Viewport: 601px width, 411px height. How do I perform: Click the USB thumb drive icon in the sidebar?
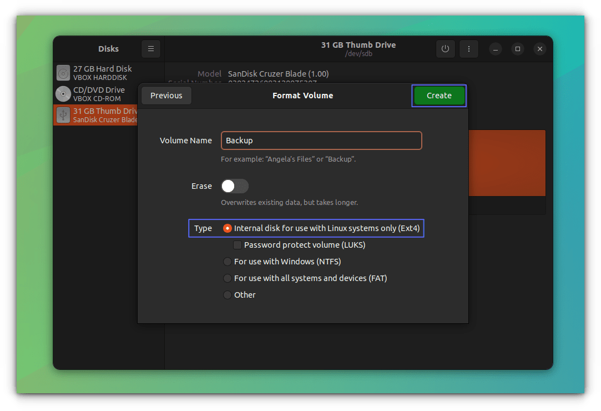coord(63,114)
